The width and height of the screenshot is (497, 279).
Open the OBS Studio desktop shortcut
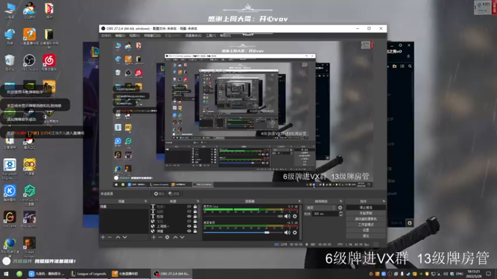click(29, 63)
